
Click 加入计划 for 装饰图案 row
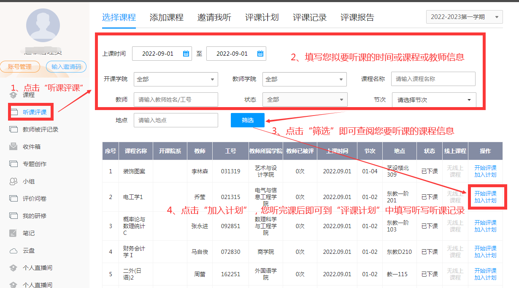pyautogui.click(x=485, y=175)
